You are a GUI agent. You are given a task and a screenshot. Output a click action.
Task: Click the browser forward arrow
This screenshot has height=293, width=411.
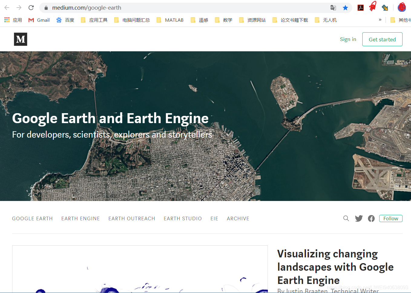(19, 8)
